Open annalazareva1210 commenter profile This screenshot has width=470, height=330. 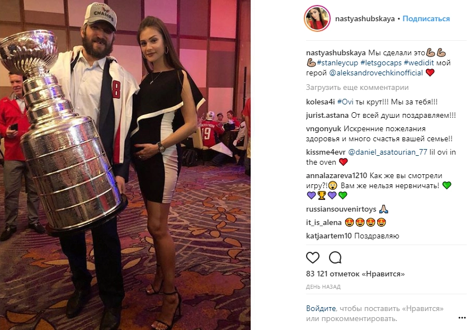336,176
